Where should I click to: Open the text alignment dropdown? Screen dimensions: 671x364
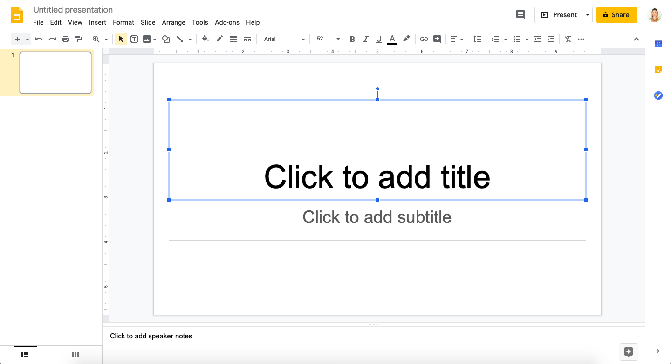(457, 39)
